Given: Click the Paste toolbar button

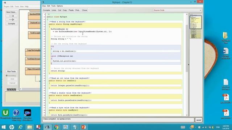Looking at the screenshot, I should 71,10.
